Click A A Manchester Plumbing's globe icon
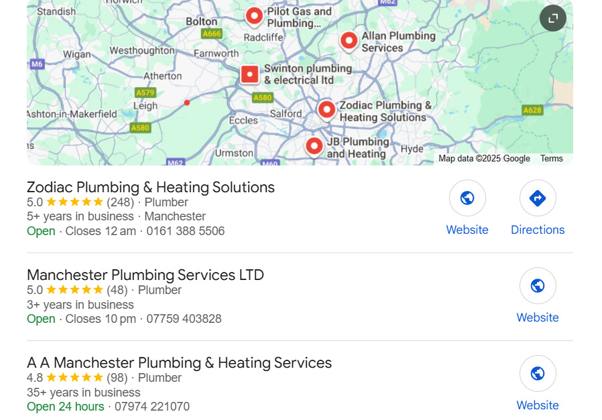This screenshot has height=420, width=602. click(538, 373)
